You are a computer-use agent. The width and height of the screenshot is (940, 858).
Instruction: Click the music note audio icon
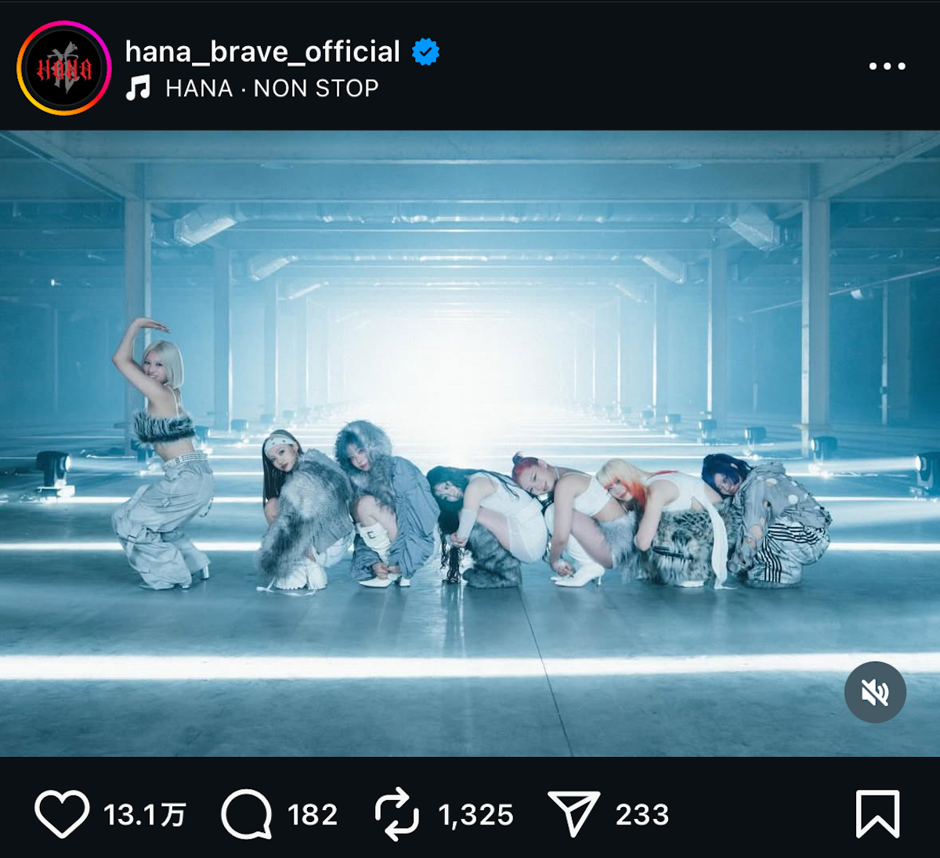139,88
